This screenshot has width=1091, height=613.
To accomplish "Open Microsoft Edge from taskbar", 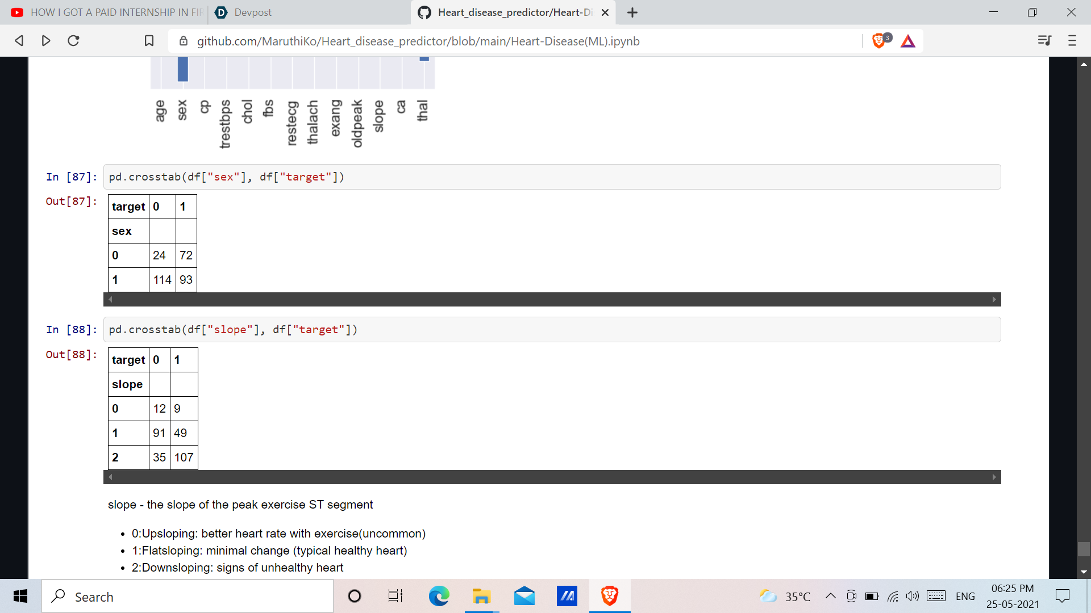I will click(439, 596).
